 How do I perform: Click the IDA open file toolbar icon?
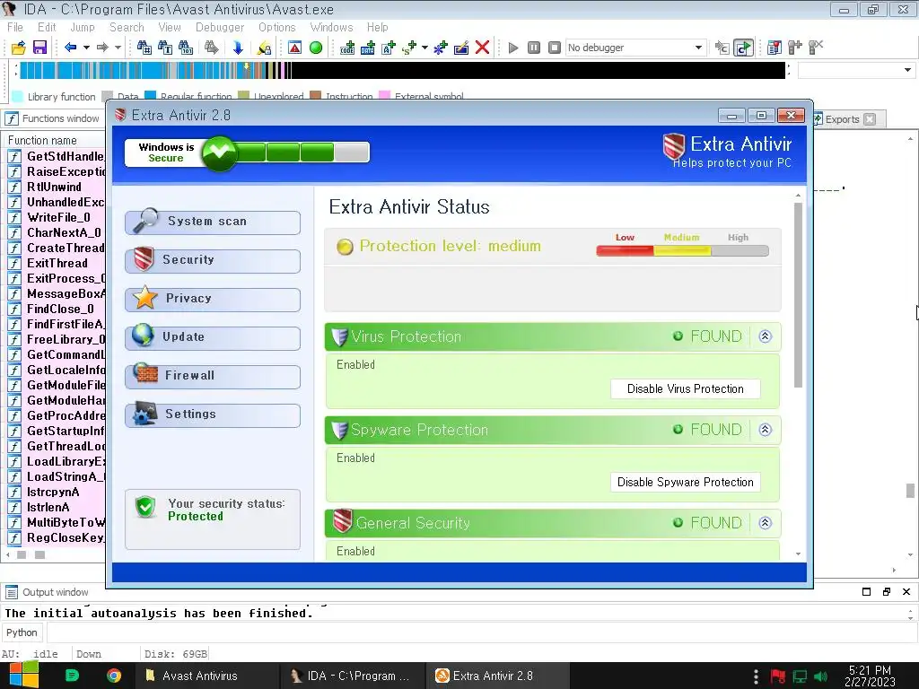18,48
